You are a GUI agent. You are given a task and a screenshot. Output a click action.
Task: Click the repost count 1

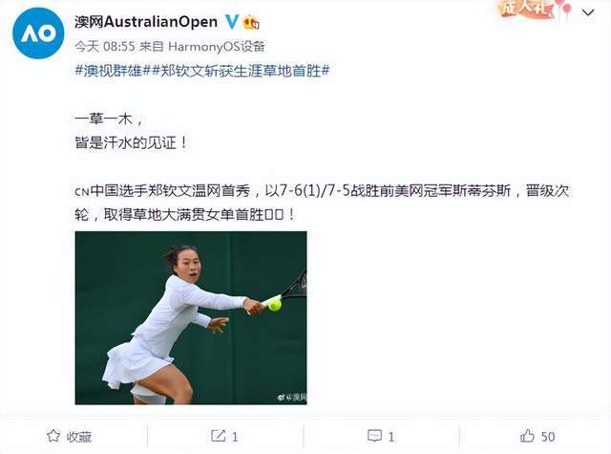235,437
